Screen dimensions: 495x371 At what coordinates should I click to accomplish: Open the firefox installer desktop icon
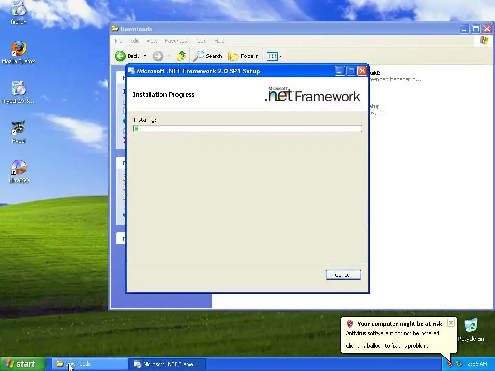coord(18,12)
